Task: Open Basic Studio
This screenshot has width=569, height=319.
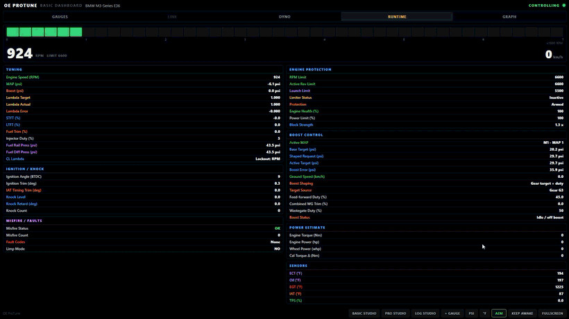Action: tap(364, 313)
